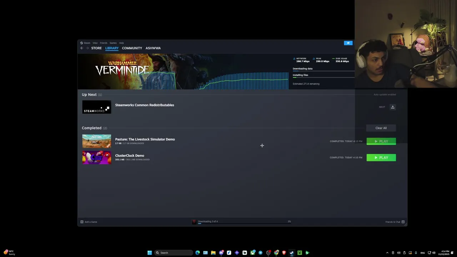
Task: Select Steamworks Common Redistributables title
Action: pos(145,105)
